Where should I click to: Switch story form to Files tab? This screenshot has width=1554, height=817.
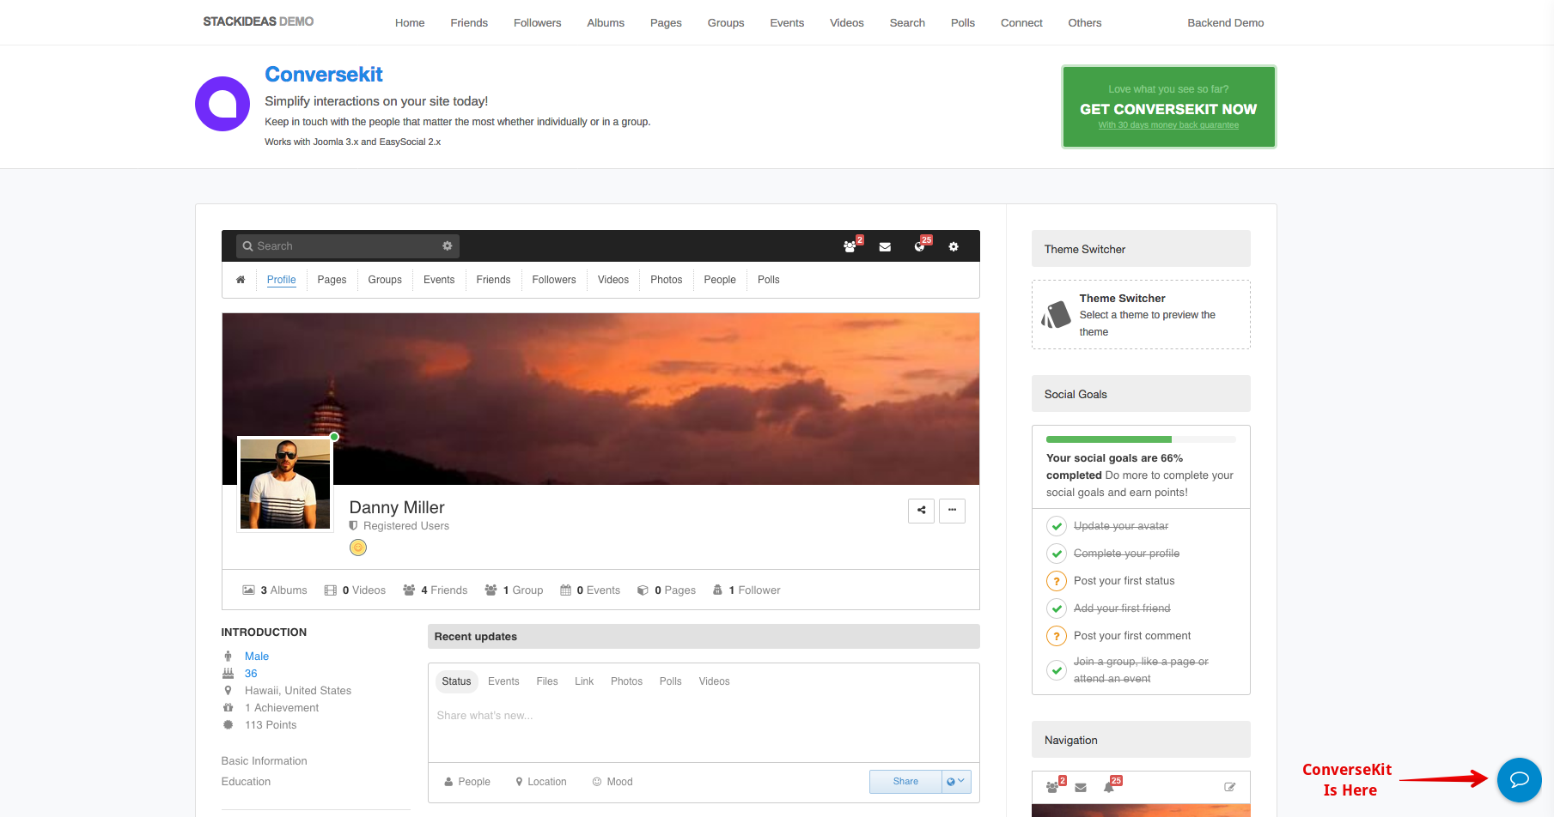point(547,681)
